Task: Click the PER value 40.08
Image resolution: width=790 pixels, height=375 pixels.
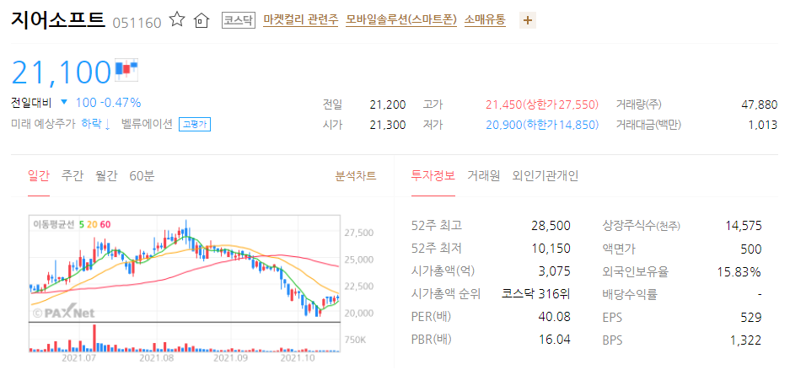Action: click(x=554, y=317)
